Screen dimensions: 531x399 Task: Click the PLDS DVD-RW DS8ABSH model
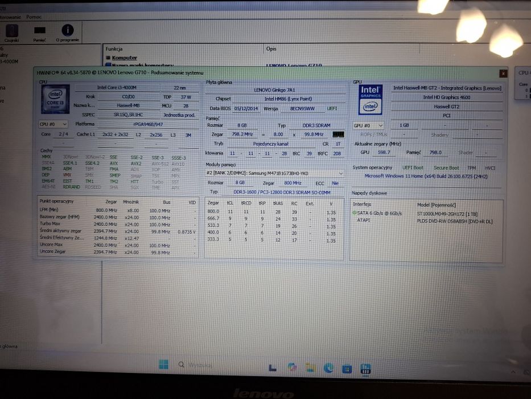pos(455,222)
